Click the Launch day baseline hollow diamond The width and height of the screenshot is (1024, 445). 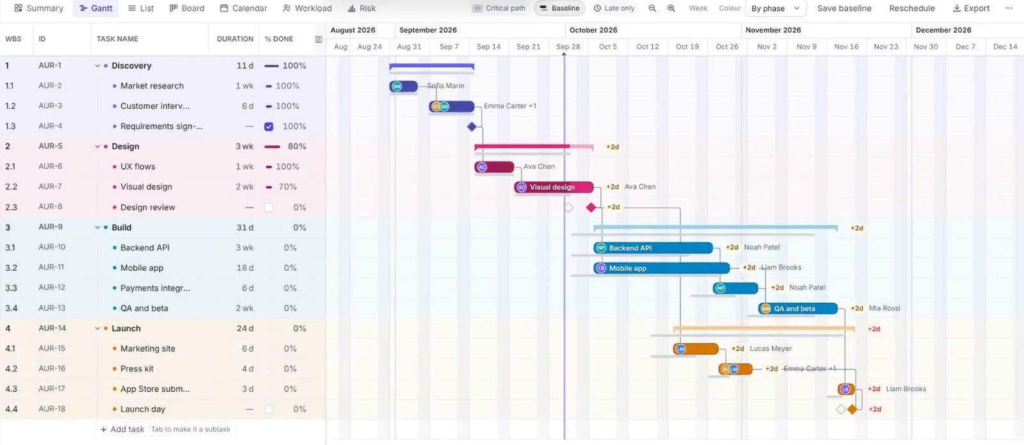tap(841, 409)
